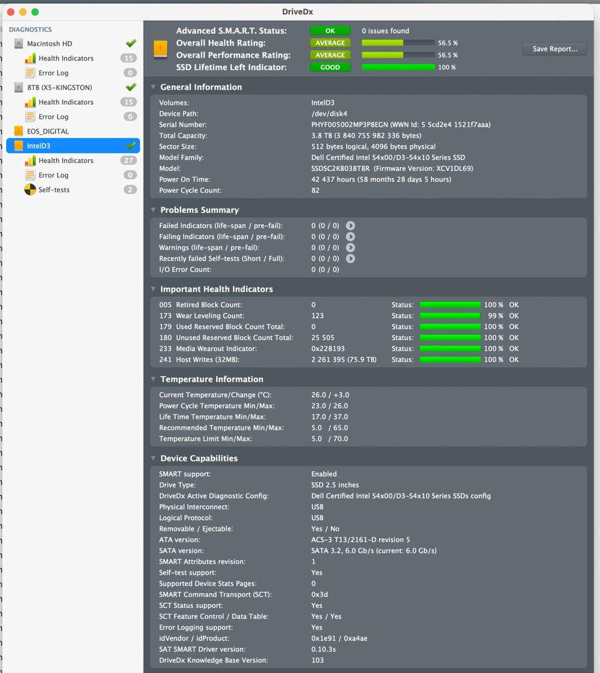Select Error Log under IntelD3
Screen dimensions: 600x673
[x=53, y=175]
